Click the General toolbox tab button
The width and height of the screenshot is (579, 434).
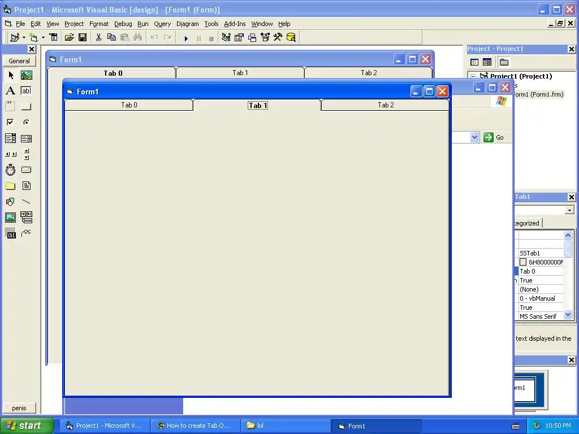coord(19,61)
